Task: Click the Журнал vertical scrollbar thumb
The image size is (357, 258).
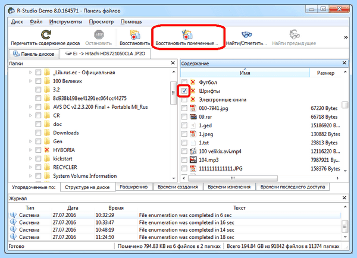Action: pos(345,226)
